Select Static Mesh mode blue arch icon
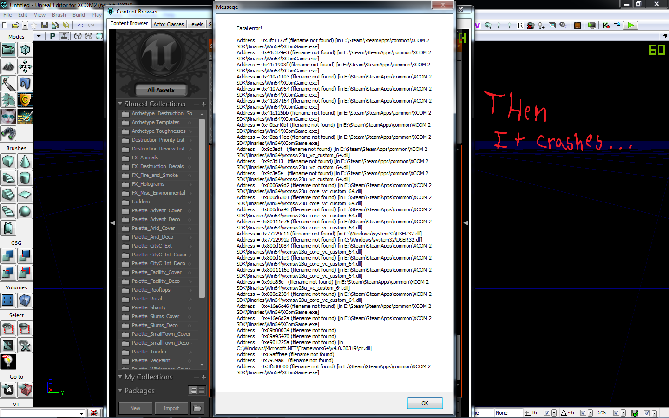The width and height of the screenshot is (669, 418). tap(25, 83)
